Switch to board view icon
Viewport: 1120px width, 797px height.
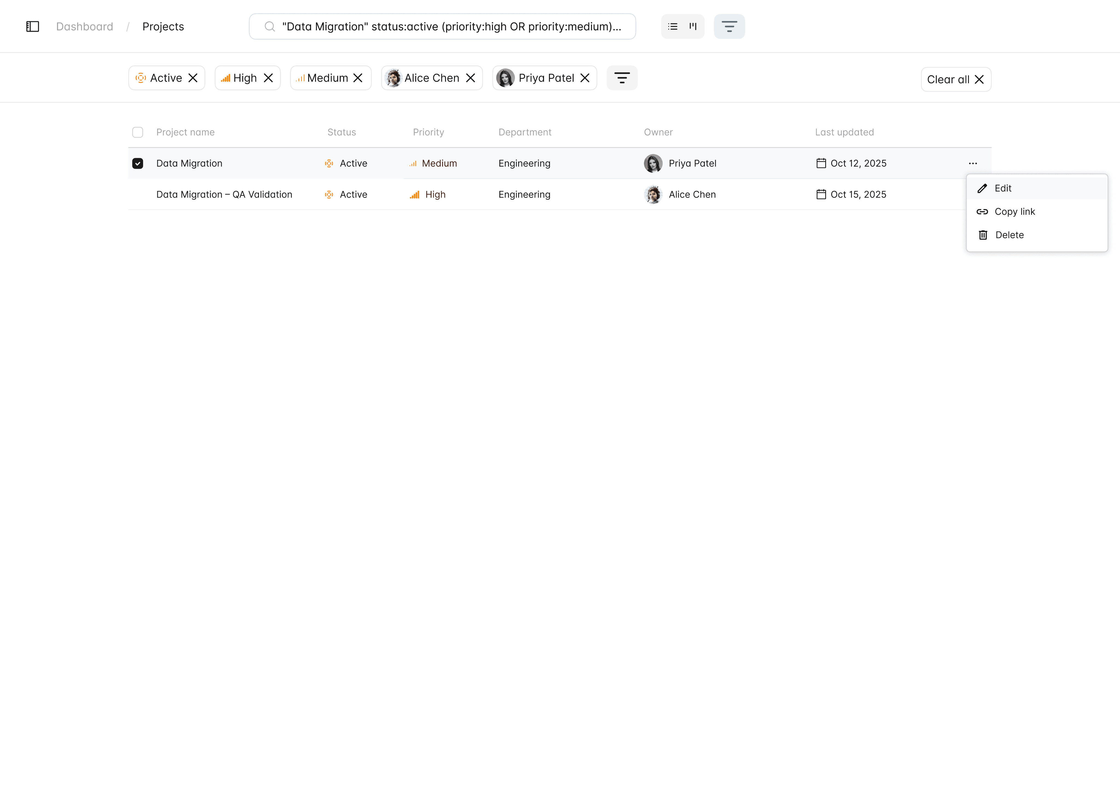(693, 27)
